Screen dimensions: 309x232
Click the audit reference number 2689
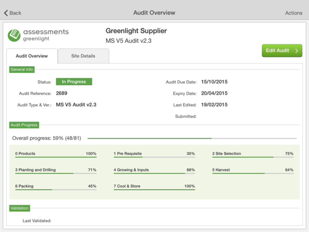[x=62, y=93]
